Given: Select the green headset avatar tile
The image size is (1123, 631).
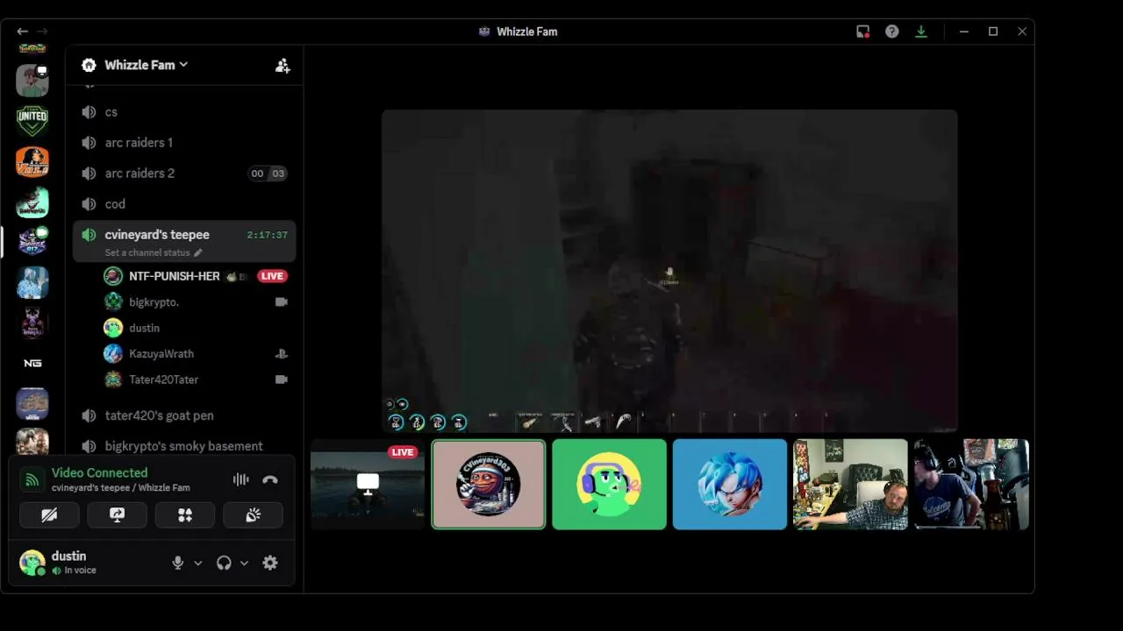Looking at the screenshot, I should pos(609,485).
